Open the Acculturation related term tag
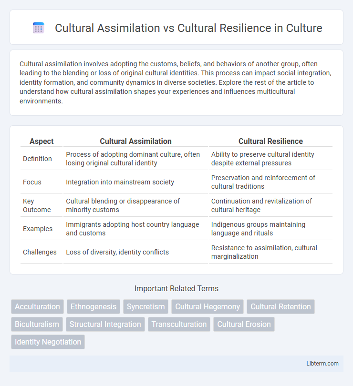This screenshot has width=353, height=386. click(x=38, y=306)
